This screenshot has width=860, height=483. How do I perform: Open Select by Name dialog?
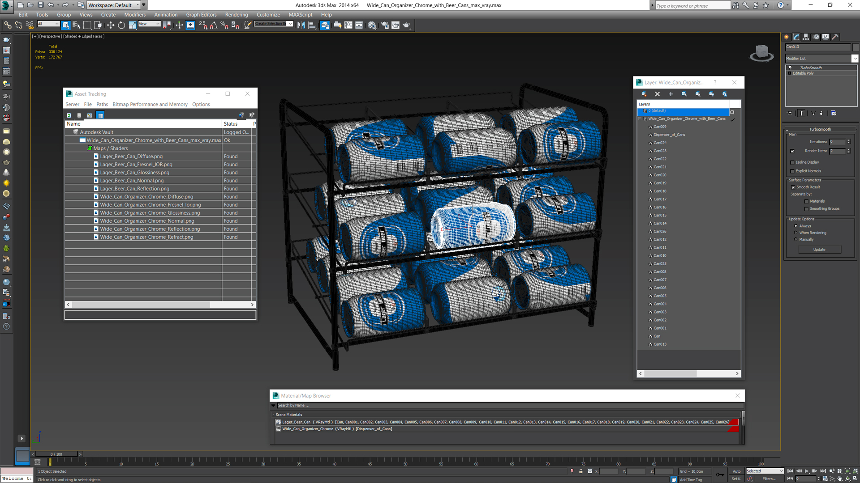click(x=77, y=25)
